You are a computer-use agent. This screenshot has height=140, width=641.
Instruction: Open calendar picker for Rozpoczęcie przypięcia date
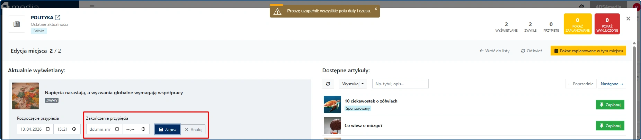click(x=48, y=129)
